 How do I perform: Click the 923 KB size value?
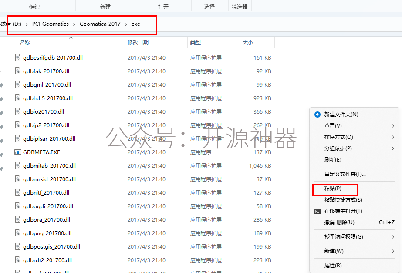262,98
